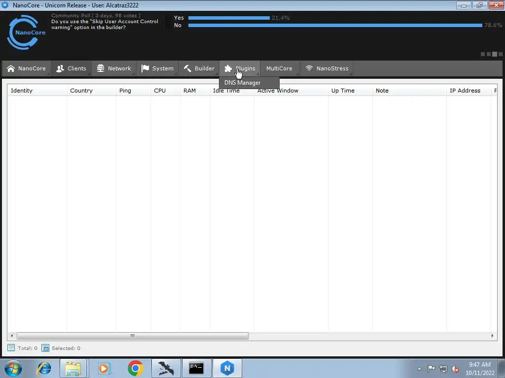
Task: Click the flag icon on System tab
Action: coord(145,68)
